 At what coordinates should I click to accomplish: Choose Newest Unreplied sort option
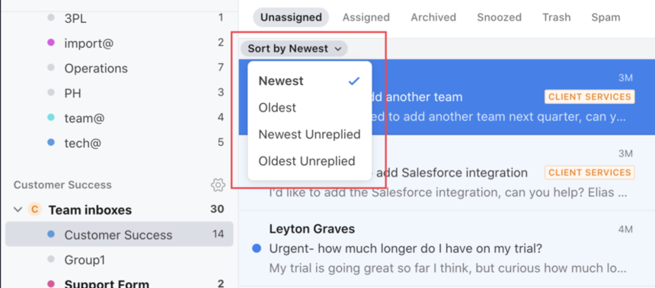pos(309,135)
